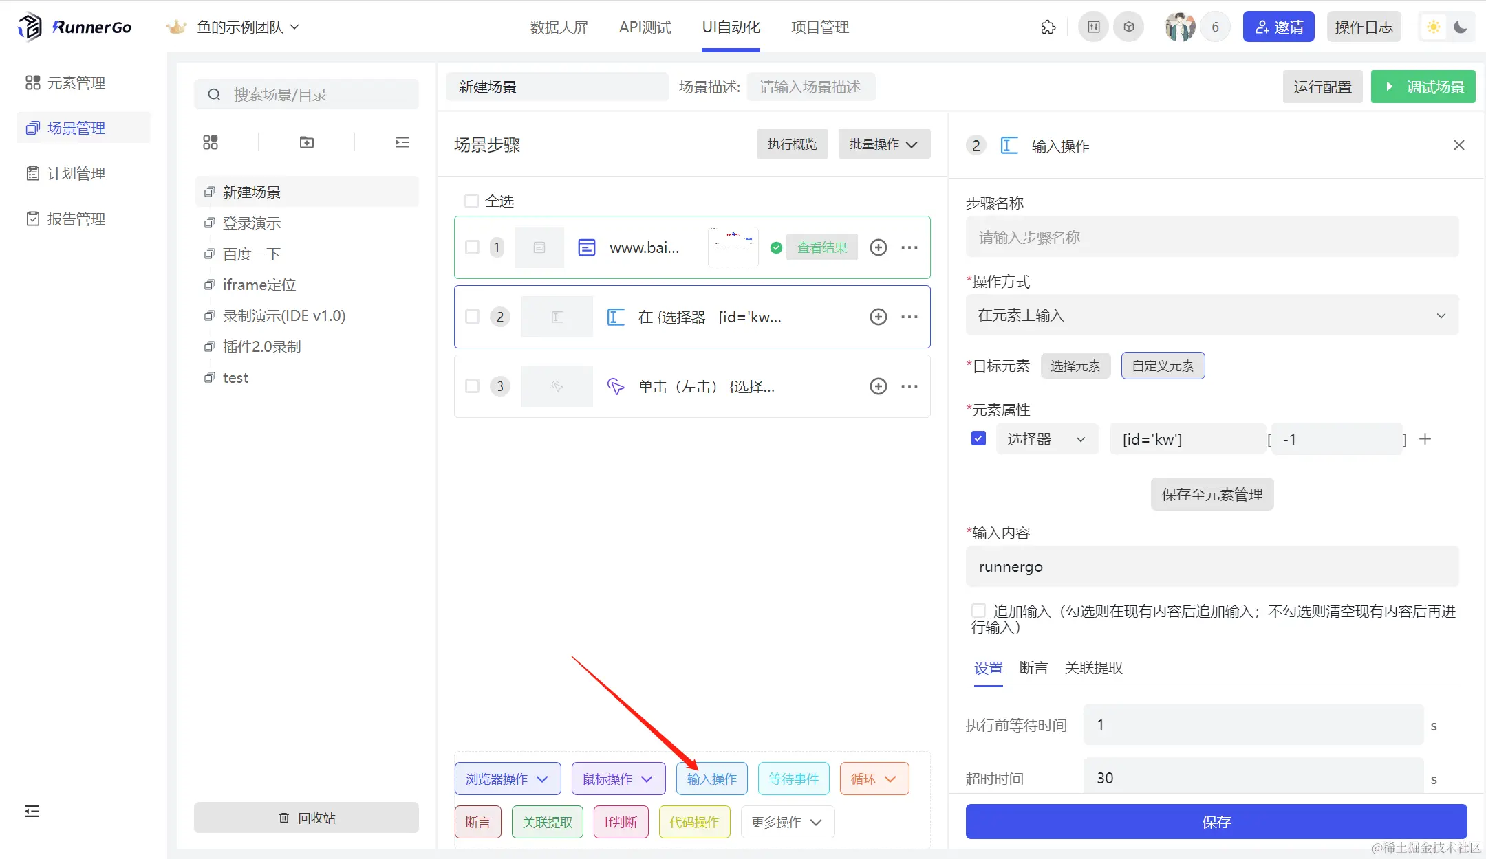Check the 全选 select-all checkbox
Screen dimensions: 1486x859
471,201
